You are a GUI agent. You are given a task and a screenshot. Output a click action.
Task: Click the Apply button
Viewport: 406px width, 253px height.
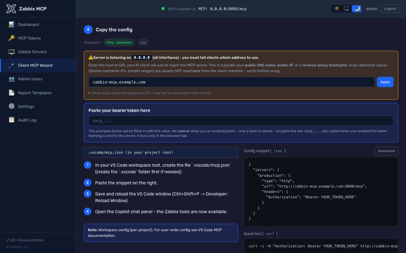point(385,82)
